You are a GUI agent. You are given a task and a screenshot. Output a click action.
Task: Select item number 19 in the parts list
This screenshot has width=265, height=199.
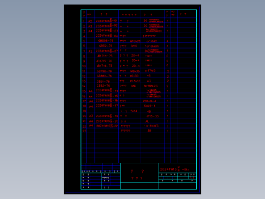coord(84,111)
